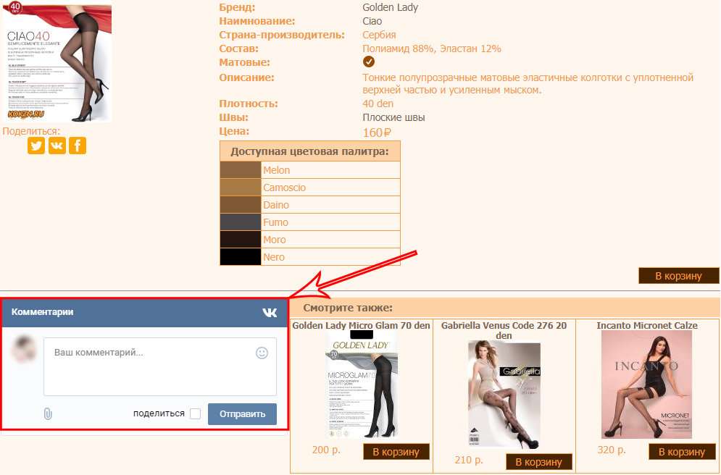
Task: Choose the Nero color swatch
Action: click(241, 257)
